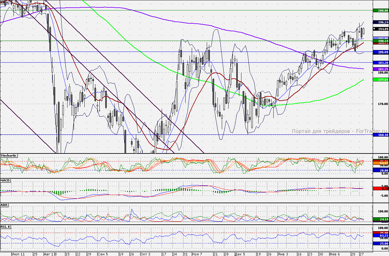
Task: Select the blue 183.28 level price tag
Action: (x=381, y=63)
